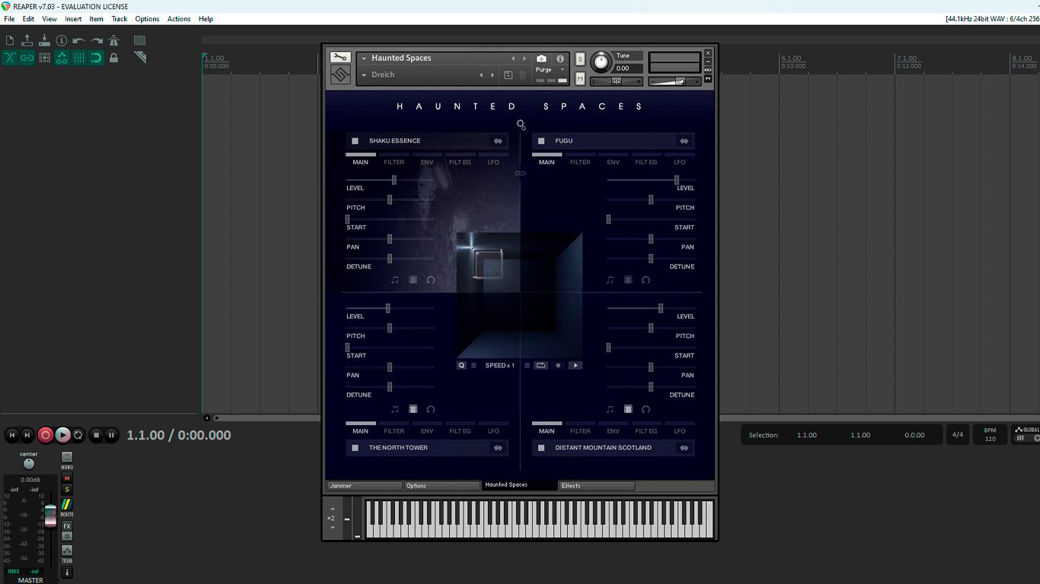Switch DISTANT MOUNTAIN SCOTLAND layer to FILT EG tab
Image resolution: width=1040 pixels, height=584 pixels.
click(x=646, y=431)
